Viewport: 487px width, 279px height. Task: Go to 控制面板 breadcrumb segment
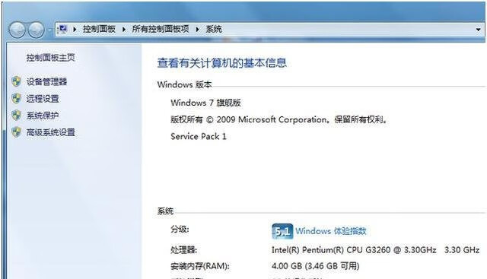coord(99,29)
